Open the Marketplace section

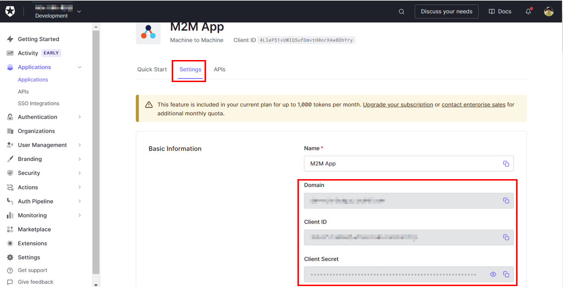click(x=36, y=229)
